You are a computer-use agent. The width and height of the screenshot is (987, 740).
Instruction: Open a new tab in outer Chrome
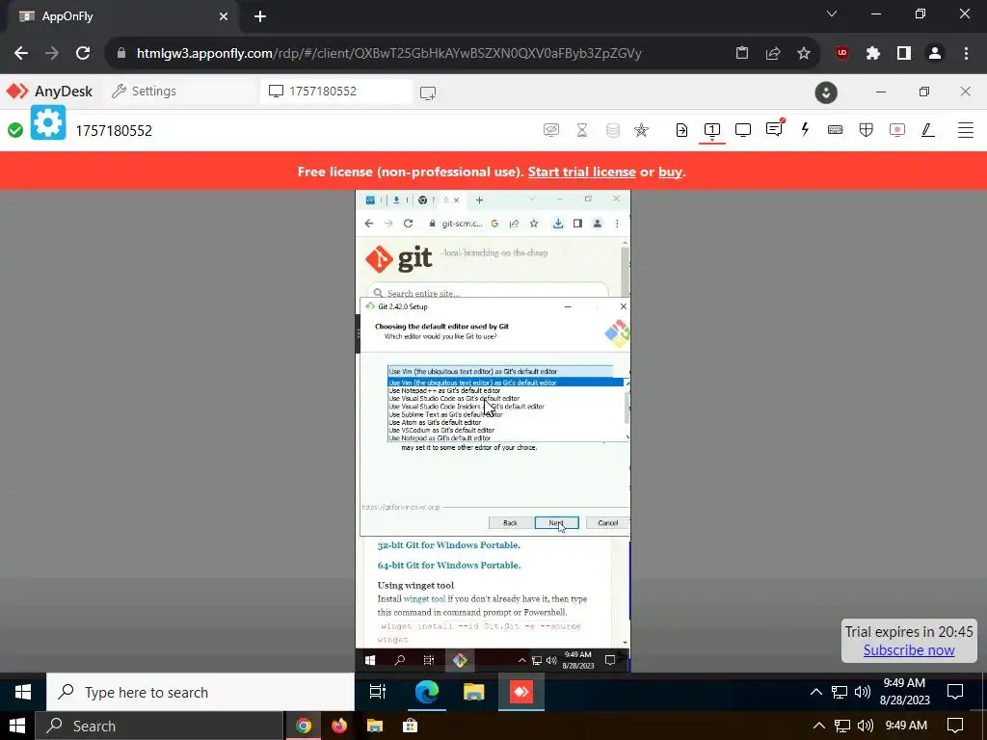(x=260, y=16)
